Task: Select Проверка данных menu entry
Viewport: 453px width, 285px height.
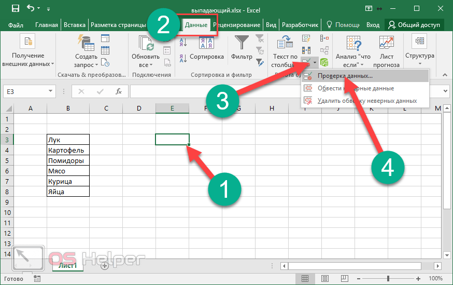Action: [x=345, y=76]
